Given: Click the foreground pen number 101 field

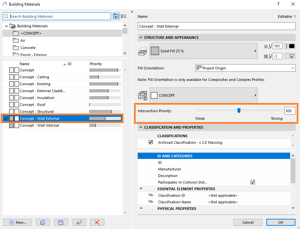Looking at the screenshot, I should [x=277, y=46].
